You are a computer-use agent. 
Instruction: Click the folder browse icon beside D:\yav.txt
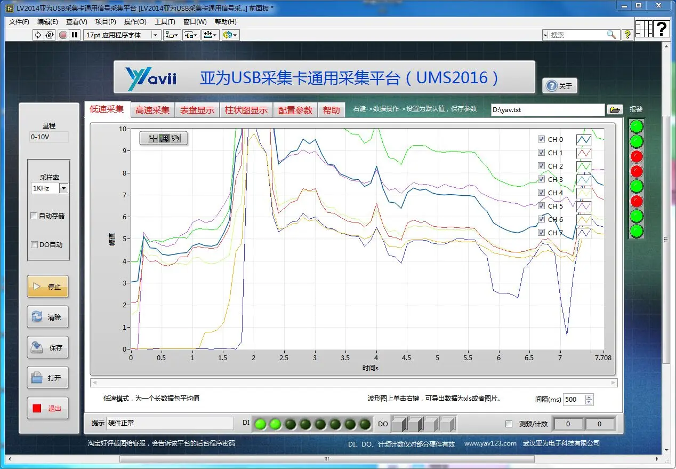click(x=615, y=110)
